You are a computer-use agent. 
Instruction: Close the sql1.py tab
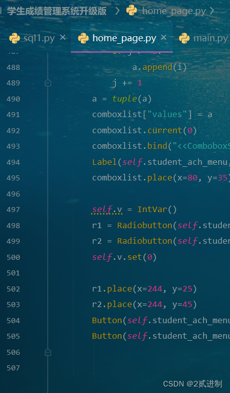pos(63,38)
